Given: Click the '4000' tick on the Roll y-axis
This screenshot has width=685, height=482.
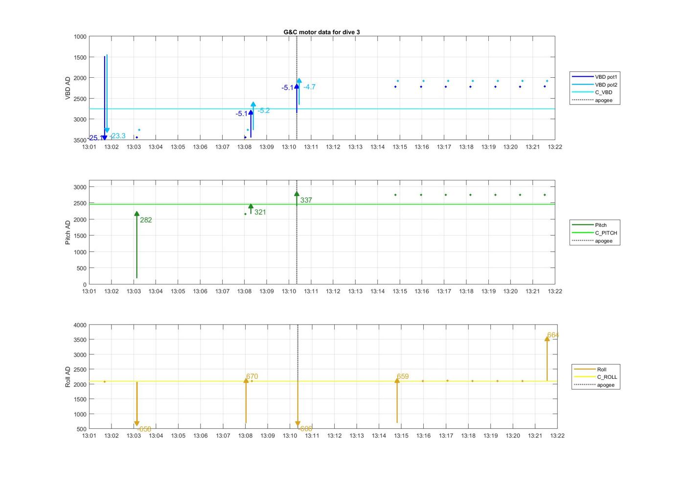Looking at the screenshot, I should coord(80,325).
